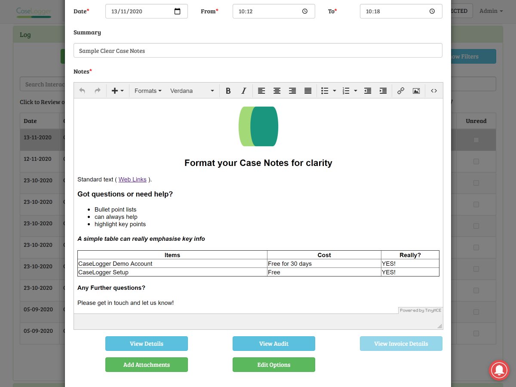Click the 'CaseLogger Demo Account' table cell
Viewport: 516px width, 387px height.
pyautogui.click(x=172, y=264)
